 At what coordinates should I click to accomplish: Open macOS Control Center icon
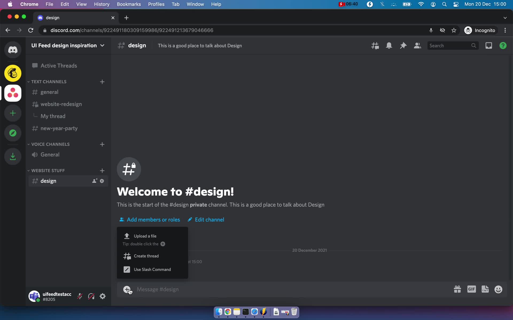456,4
